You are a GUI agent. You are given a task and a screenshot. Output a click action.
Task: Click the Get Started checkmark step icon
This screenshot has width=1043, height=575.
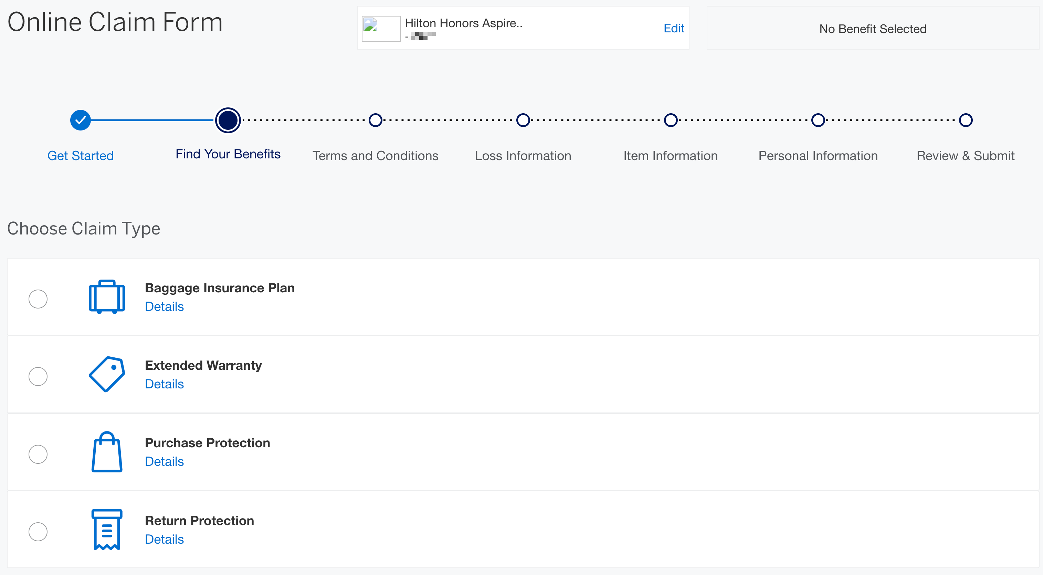tap(81, 120)
